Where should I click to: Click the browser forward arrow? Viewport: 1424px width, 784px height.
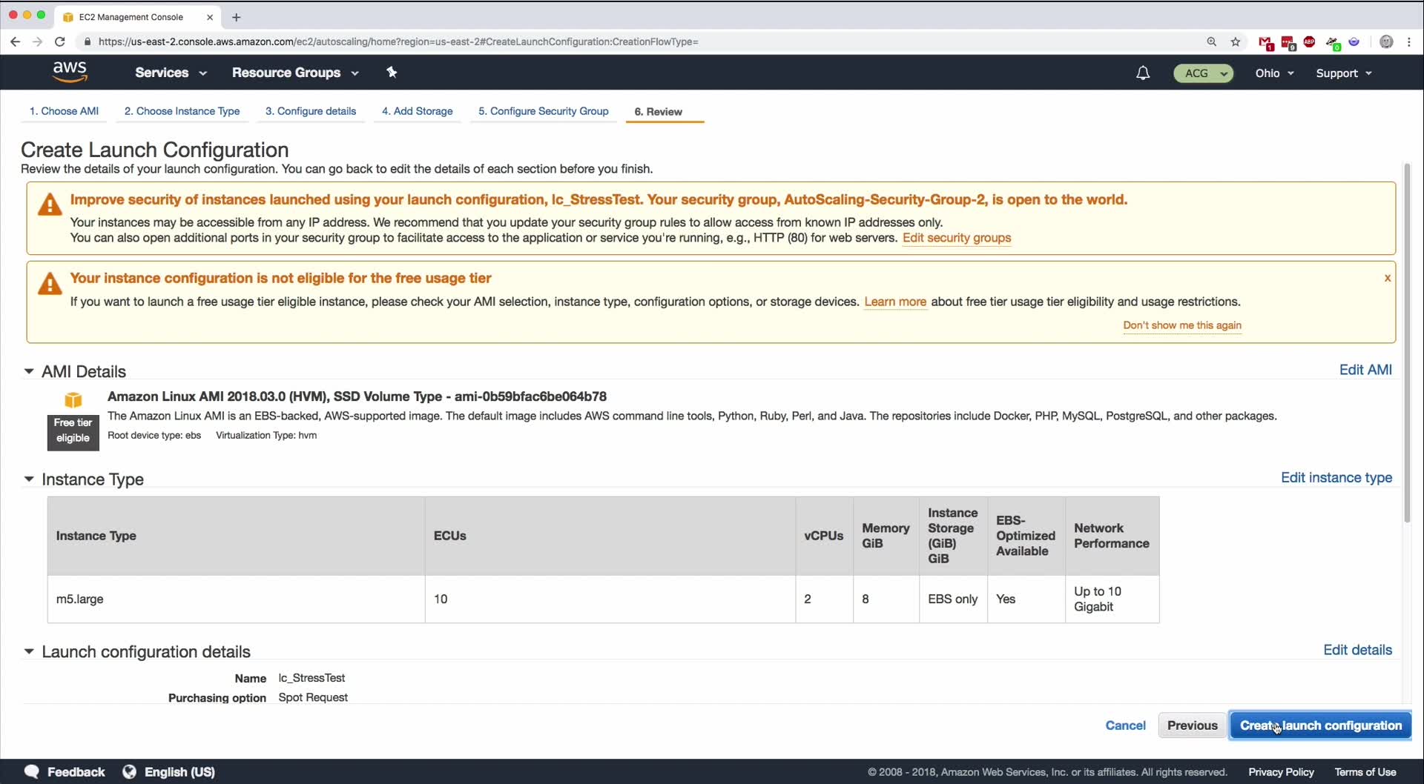pyautogui.click(x=37, y=41)
